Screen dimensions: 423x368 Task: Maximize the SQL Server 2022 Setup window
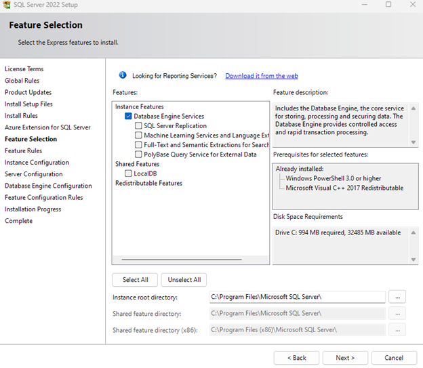click(x=388, y=4)
